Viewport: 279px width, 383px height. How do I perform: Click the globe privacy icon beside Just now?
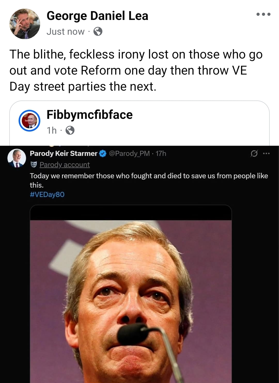[98, 32]
